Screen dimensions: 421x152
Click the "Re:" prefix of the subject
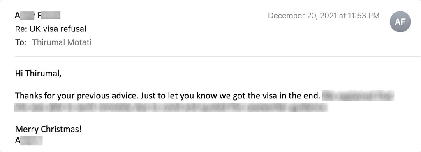coord(20,29)
